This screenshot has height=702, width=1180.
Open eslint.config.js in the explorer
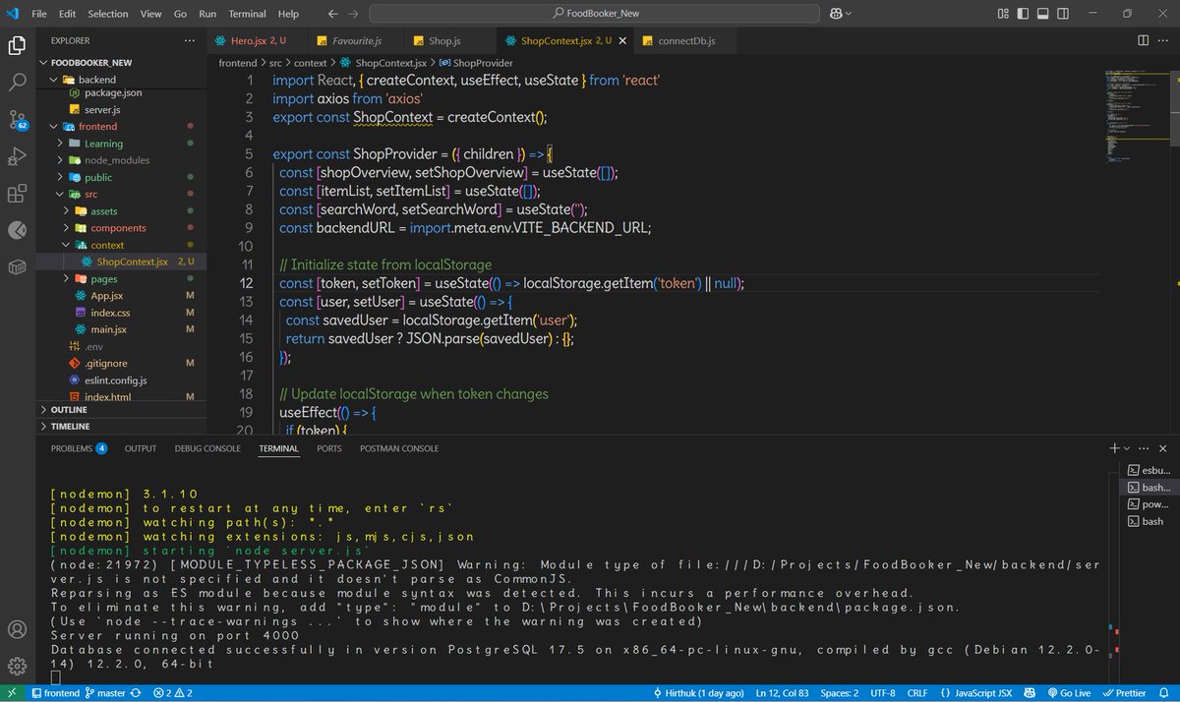pyautogui.click(x=118, y=380)
